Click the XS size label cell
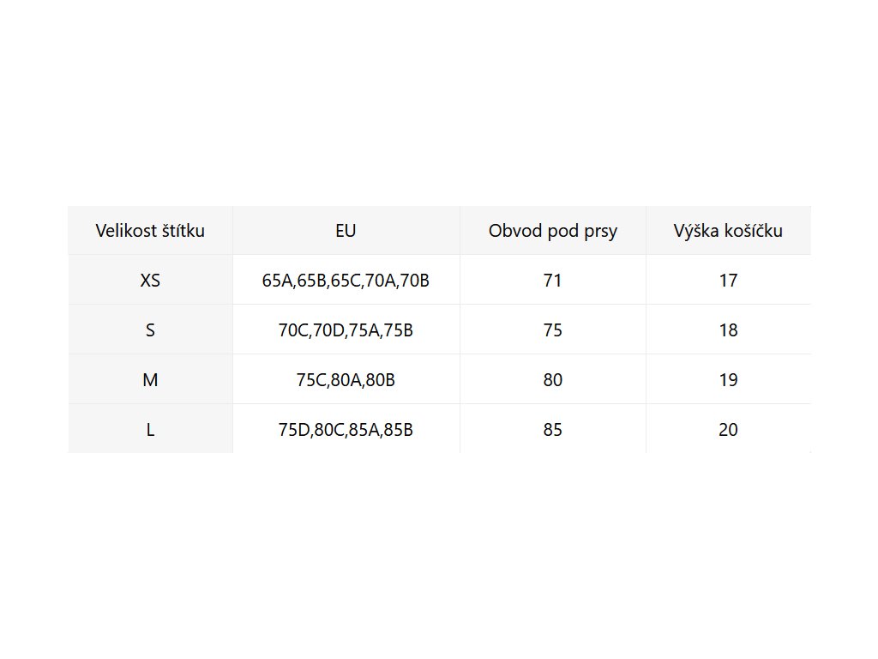Viewport: 878px width, 659px height. [x=150, y=281]
